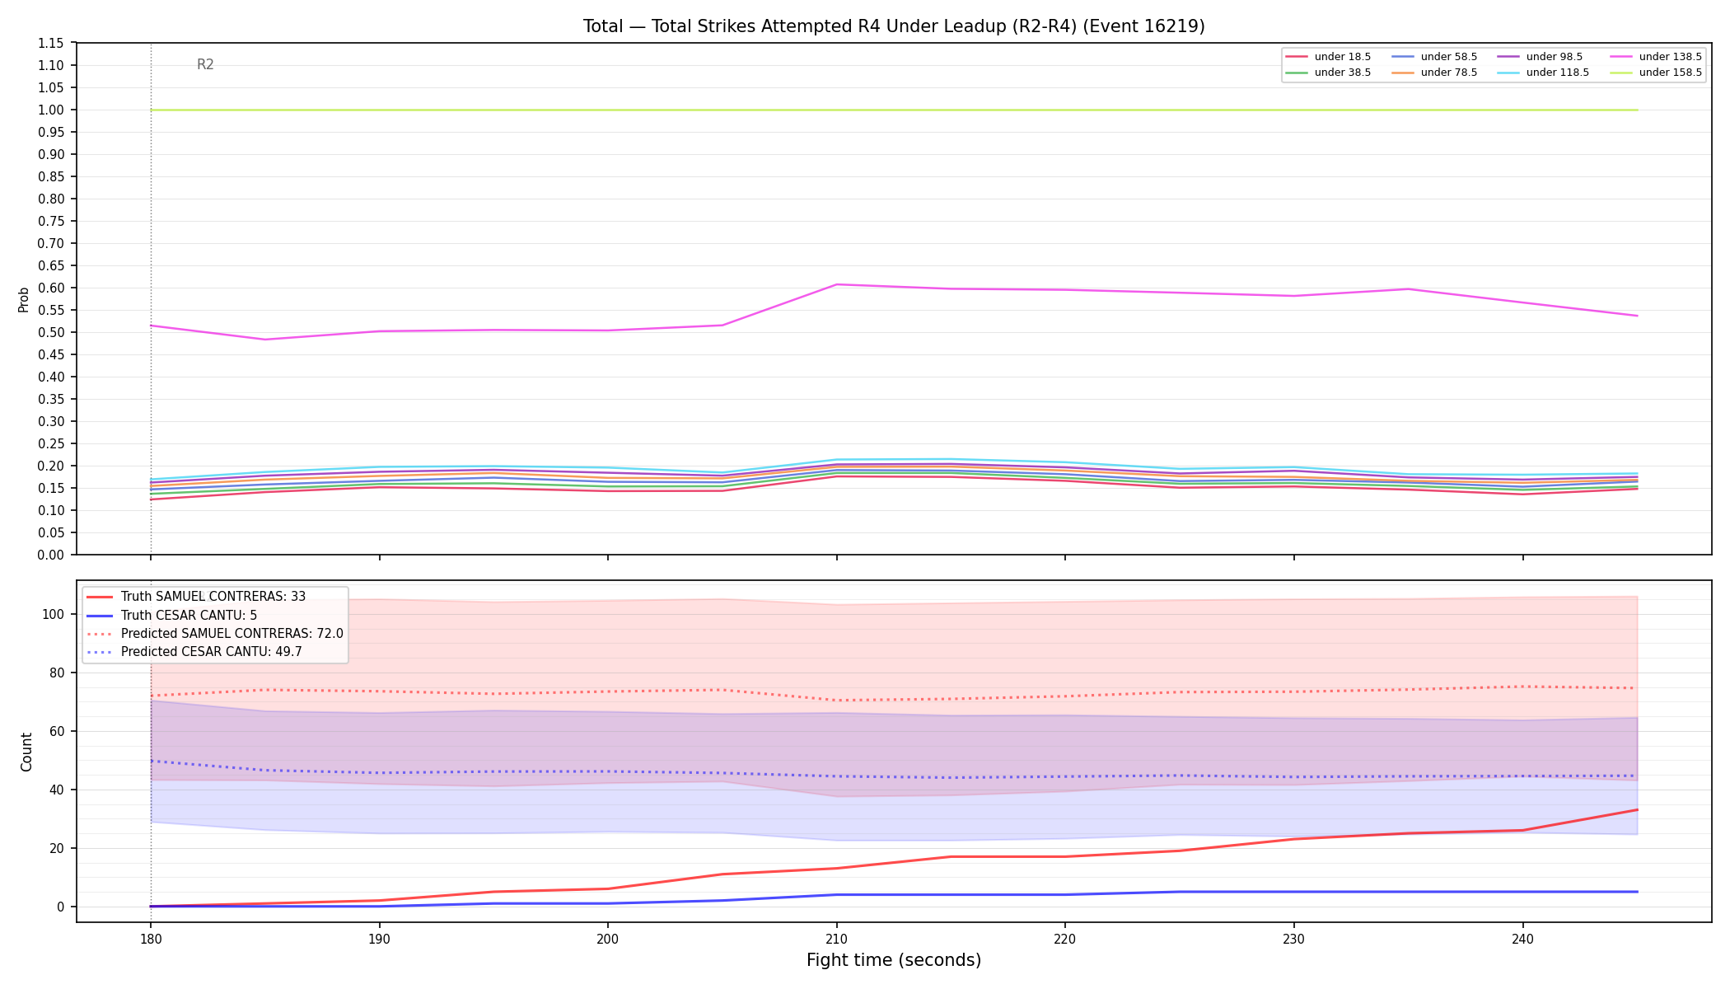Click the 'Prob' y-axis label
This screenshot has width=1730, height=989.
pyautogui.click(x=24, y=299)
